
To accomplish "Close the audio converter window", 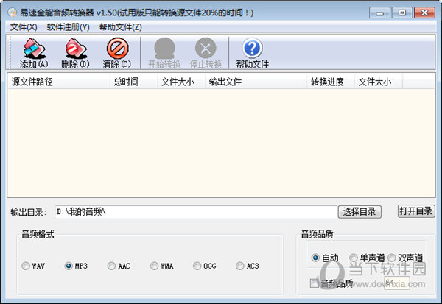I will [x=424, y=13].
